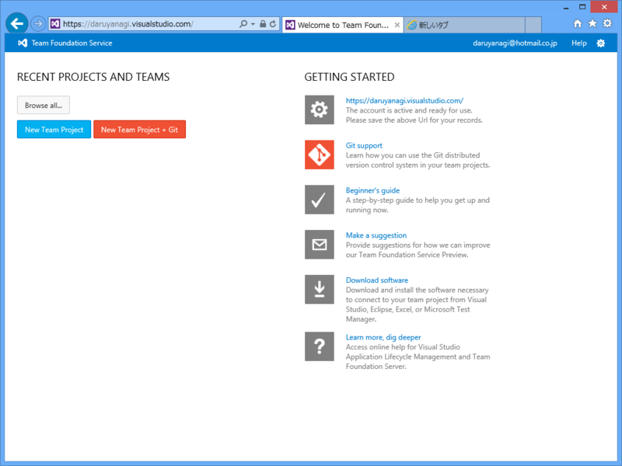Open the address bar search magnifier

click(x=243, y=24)
